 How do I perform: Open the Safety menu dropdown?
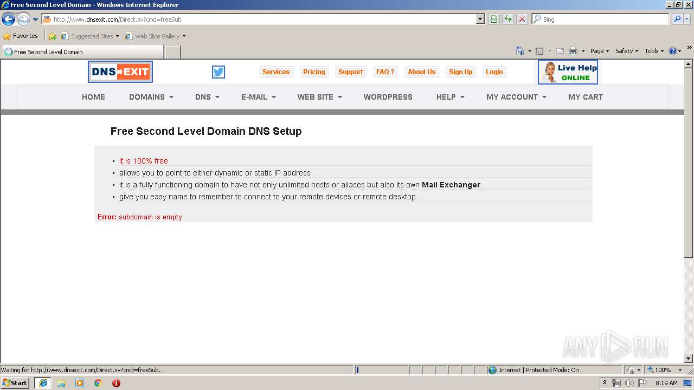point(627,51)
